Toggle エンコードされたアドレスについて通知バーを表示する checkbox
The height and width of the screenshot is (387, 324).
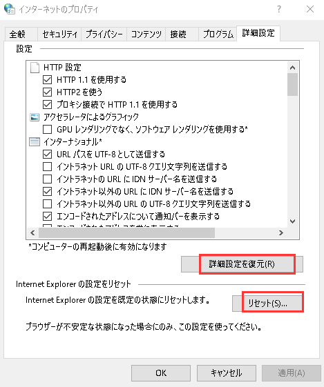click(47, 217)
